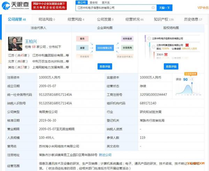Click the 王柏兴 shareholder entry in the tree
The height and width of the screenshot is (171, 209).
click(160, 55)
